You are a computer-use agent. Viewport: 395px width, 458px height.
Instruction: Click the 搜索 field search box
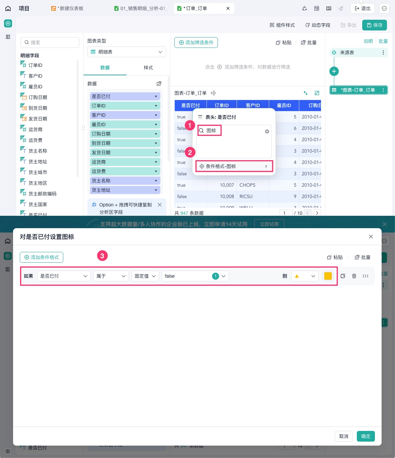pyautogui.click(x=50, y=42)
